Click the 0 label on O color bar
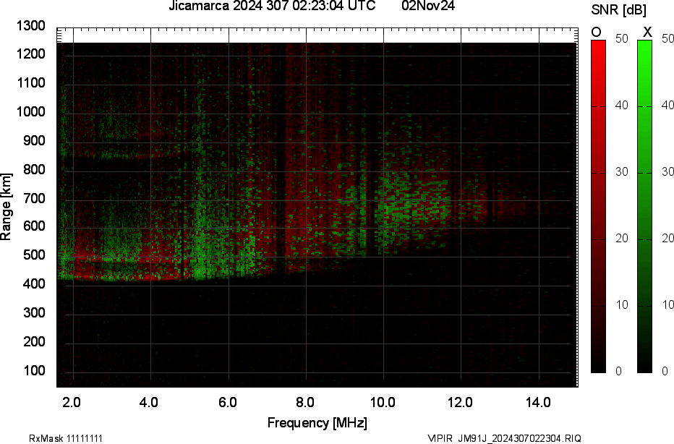 point(618,371)
